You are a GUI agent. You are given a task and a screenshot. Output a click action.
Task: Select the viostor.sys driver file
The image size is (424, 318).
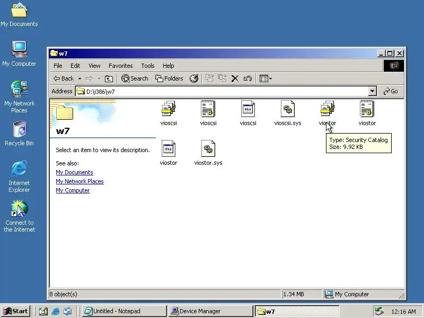[x=208, y=153]
